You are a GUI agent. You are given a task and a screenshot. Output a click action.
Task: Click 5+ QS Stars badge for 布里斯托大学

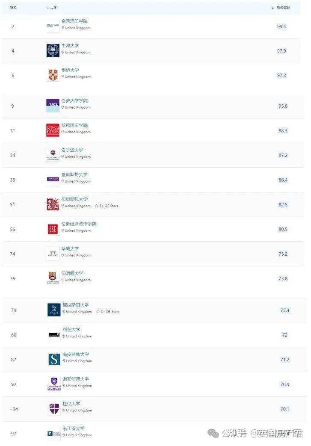point(107,206)
